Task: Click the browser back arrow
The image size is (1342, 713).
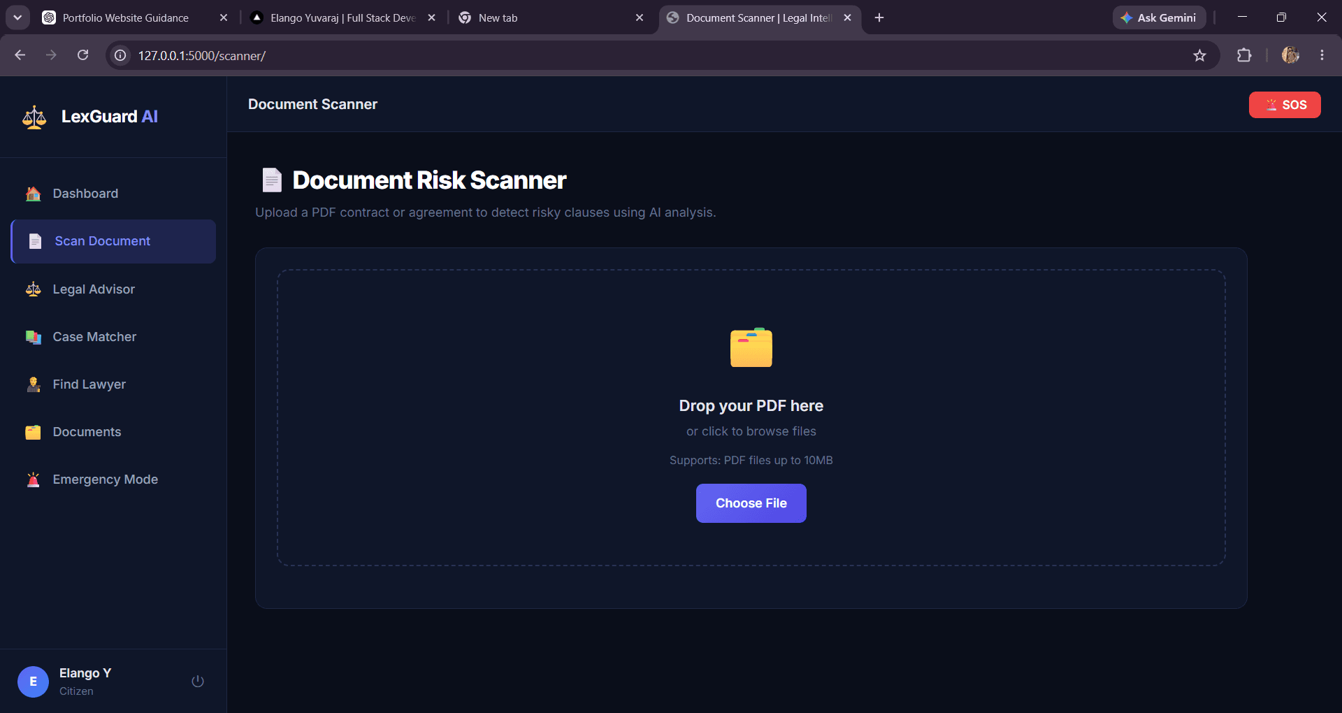Action: 20,55
